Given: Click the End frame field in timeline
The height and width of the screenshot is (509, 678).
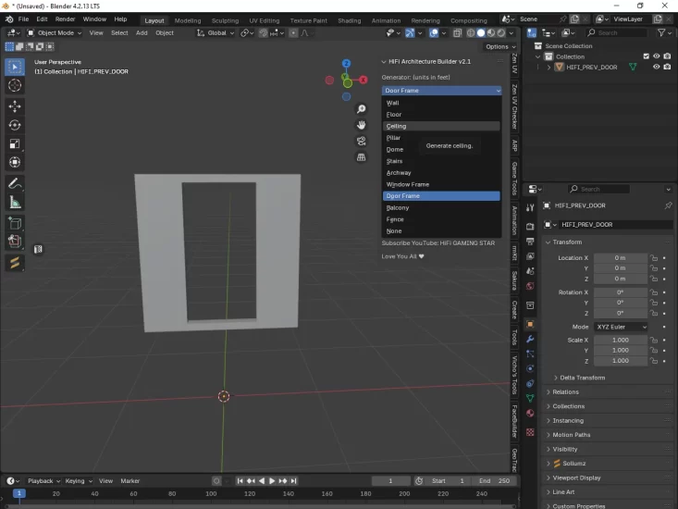Looking at the screenshot, I should tap(495, 481).
